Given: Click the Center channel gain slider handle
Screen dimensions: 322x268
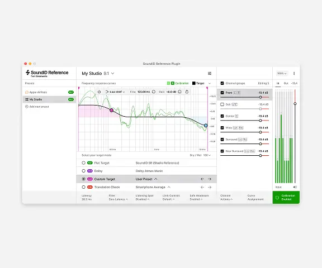Looking at the screenshot, I should point(261,121).
